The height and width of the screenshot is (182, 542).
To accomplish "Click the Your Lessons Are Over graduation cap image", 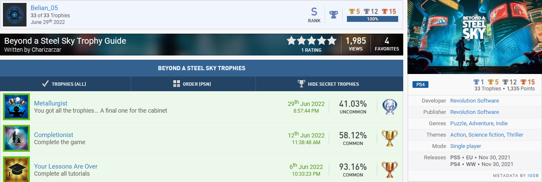I will point(16,170).
